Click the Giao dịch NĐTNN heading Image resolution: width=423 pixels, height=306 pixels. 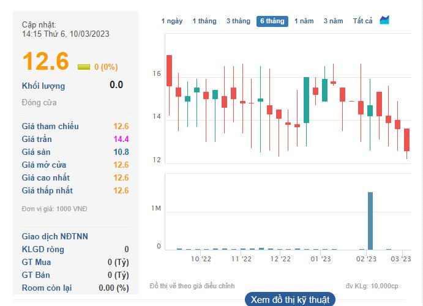pos(54,236)
